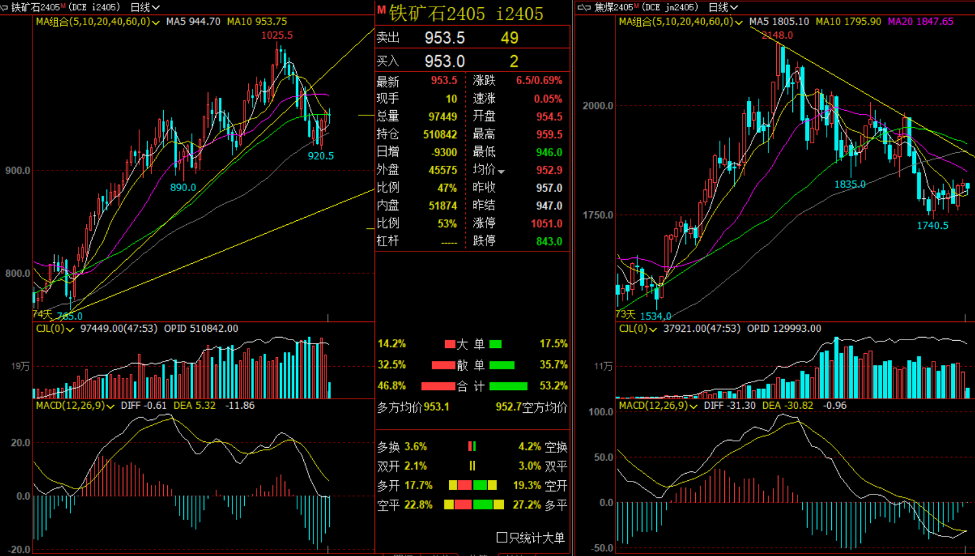Screen dimensions: 975x556
Task: Enable the 只统计大单 checkbox
Action: point(501,537)
